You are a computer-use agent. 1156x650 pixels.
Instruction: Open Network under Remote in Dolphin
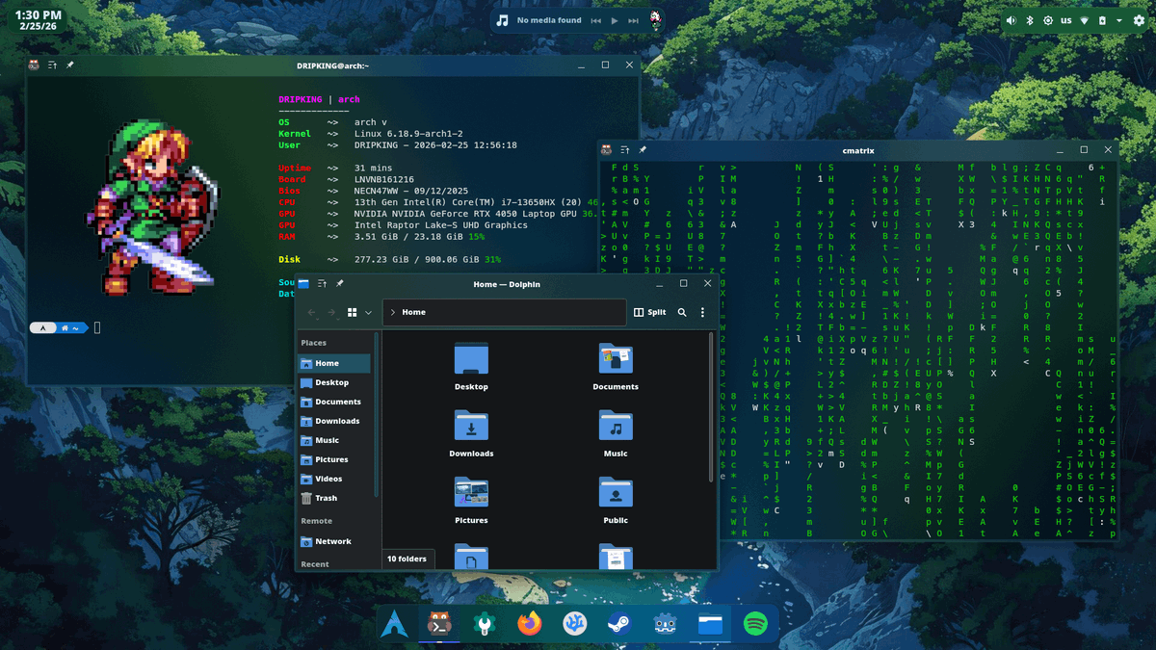[x=334, y=541]
